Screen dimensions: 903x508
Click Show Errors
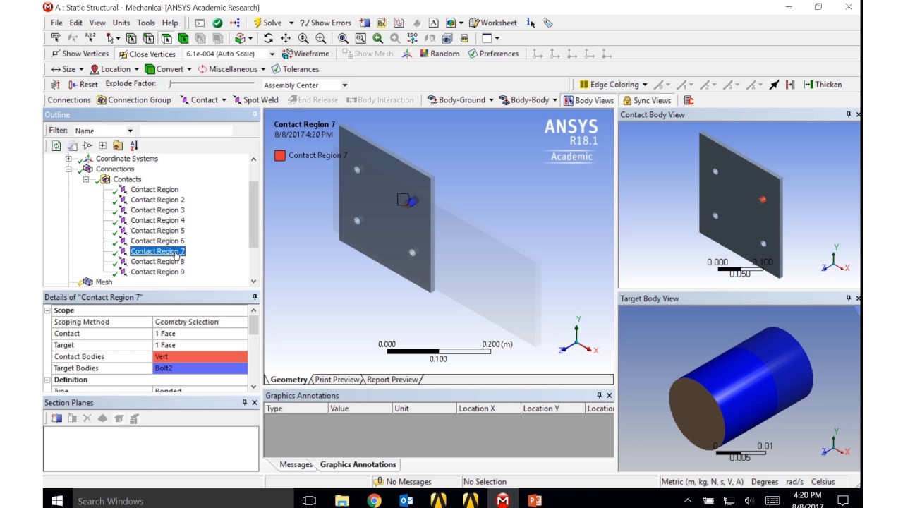click(325, 23)
